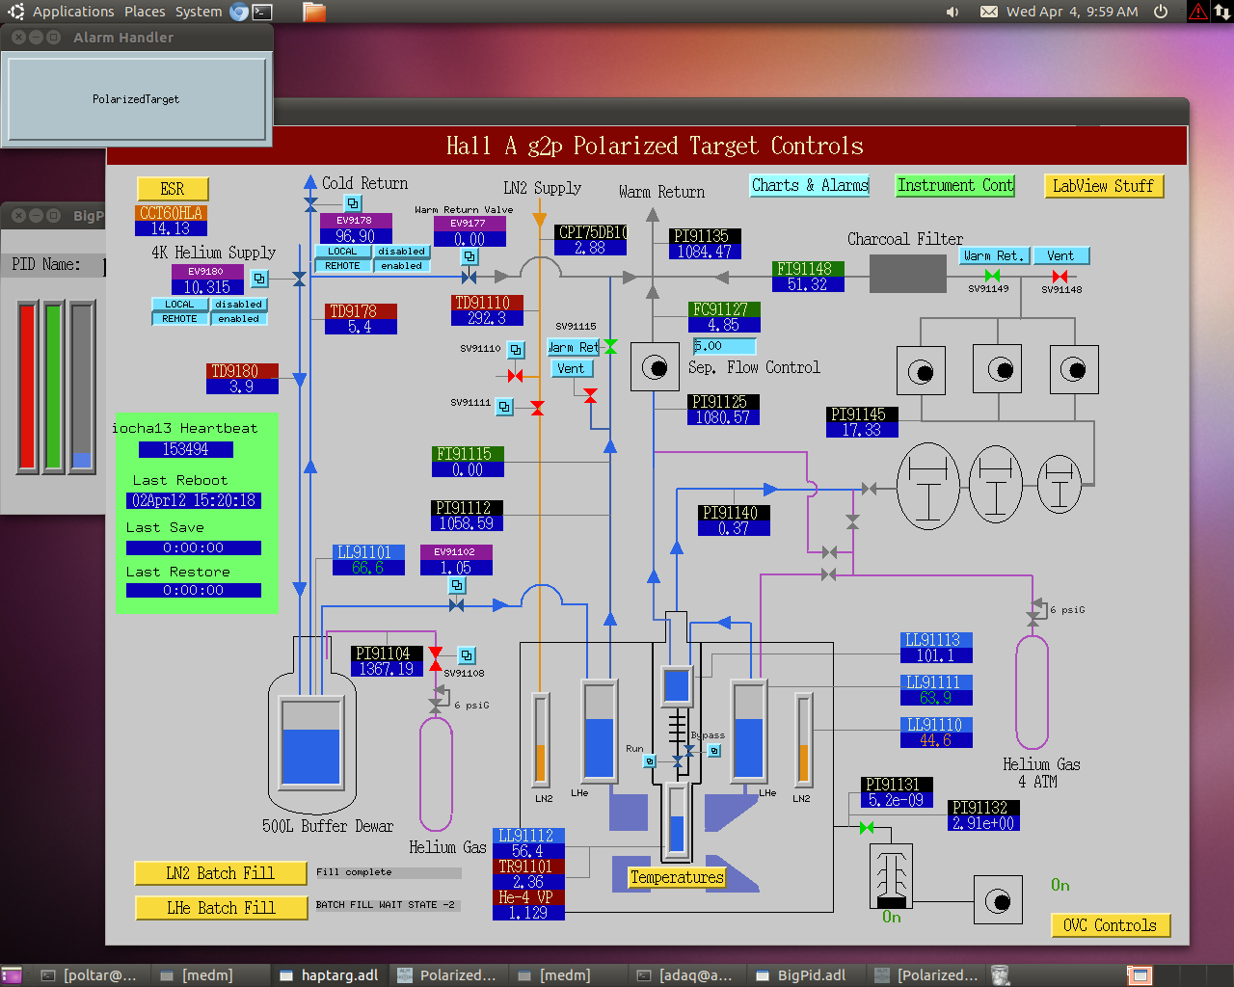Click the EV9178 value 96.90
Image resolution: width=1234 pixels, height=987 pixels.
point(356,236)
